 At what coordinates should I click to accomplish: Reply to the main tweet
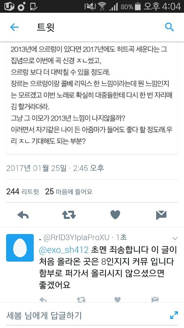pos(23,215)
